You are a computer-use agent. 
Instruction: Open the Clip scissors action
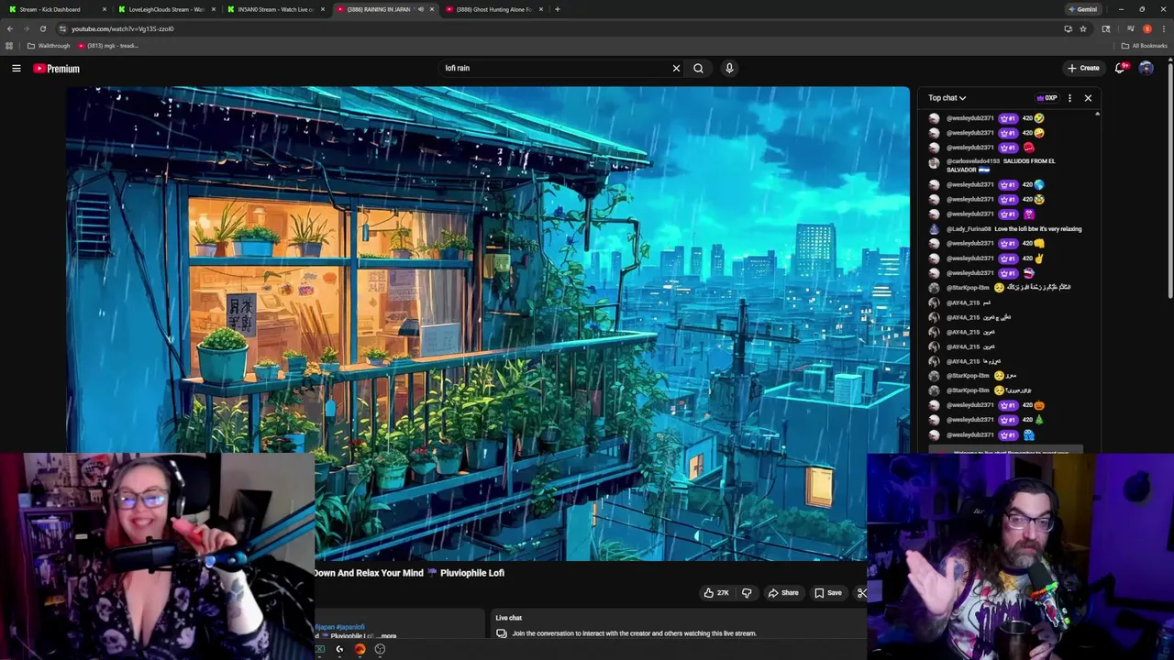click(861, 593)
